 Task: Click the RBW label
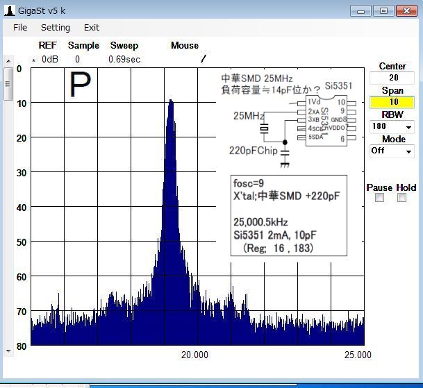click(x=392, y=115)
